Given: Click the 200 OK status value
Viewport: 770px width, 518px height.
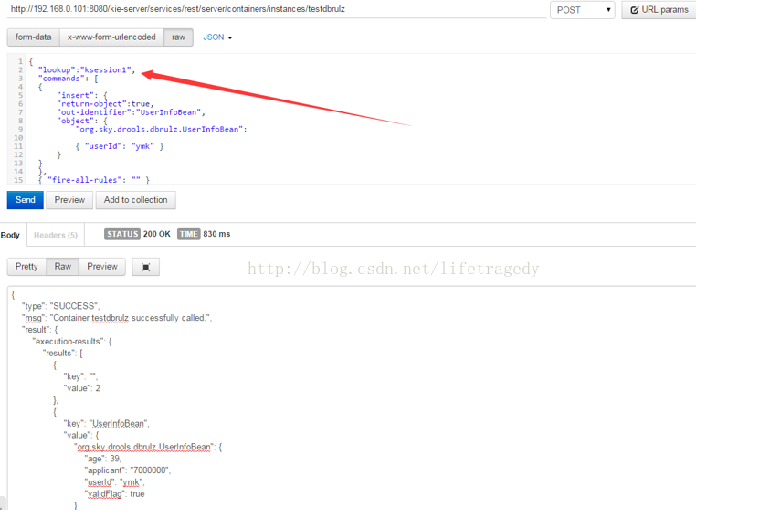Looking at the screenshot, I should 157,234.
